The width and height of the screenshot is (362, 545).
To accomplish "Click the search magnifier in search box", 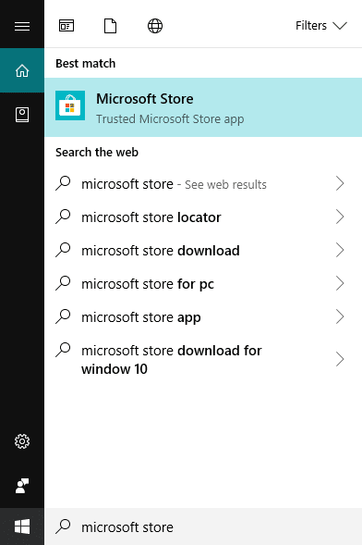I will pos(63,526).
